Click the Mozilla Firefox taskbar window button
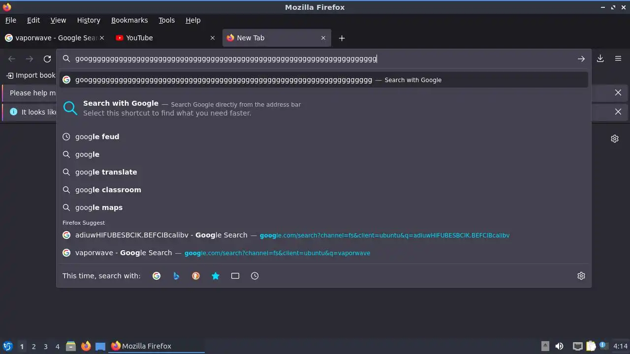This screenshot has height=354, width=630. (157, 346)
